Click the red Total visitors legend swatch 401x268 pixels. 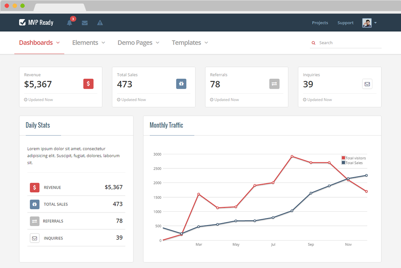(x=343, y=158)
